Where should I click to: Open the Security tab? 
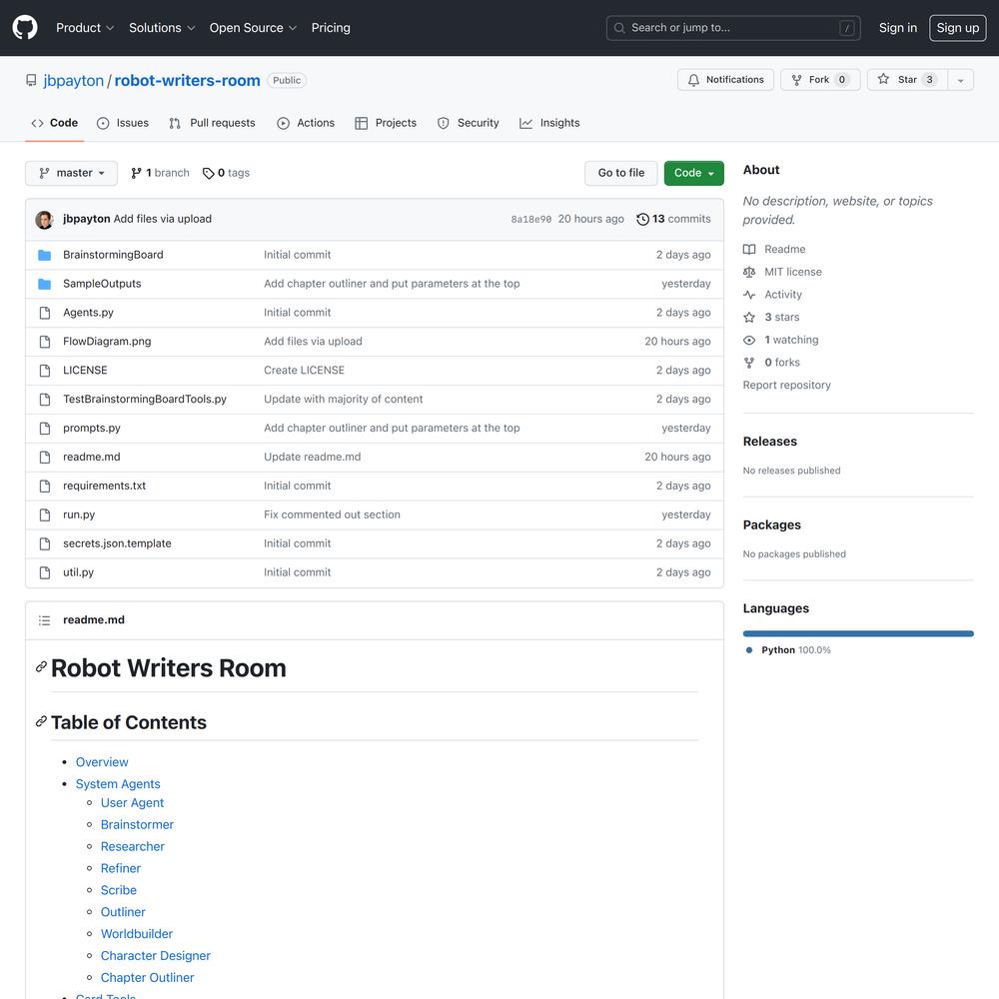(469, 123)
